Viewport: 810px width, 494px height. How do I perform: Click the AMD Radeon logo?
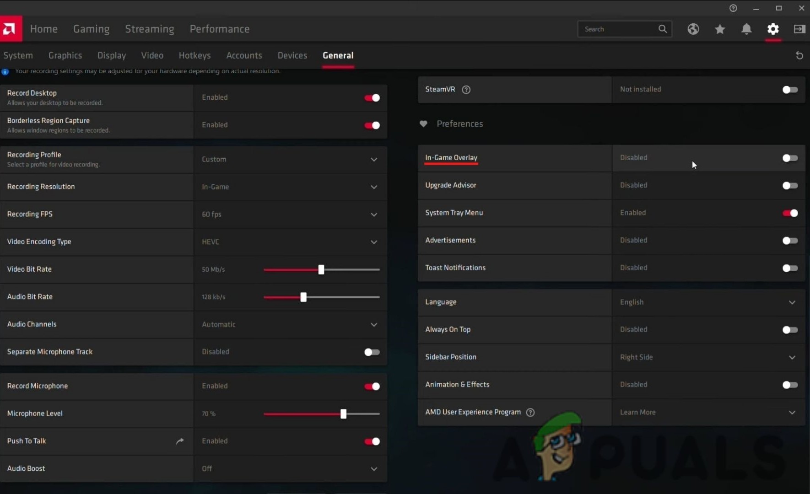10,28
